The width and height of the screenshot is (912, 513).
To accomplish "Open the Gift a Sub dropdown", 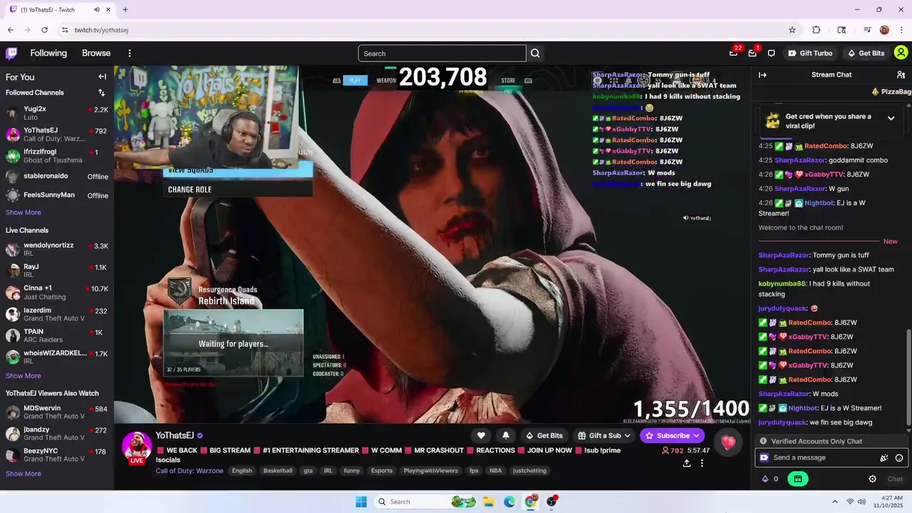I will pyautogui.click(x=604, y=435).
